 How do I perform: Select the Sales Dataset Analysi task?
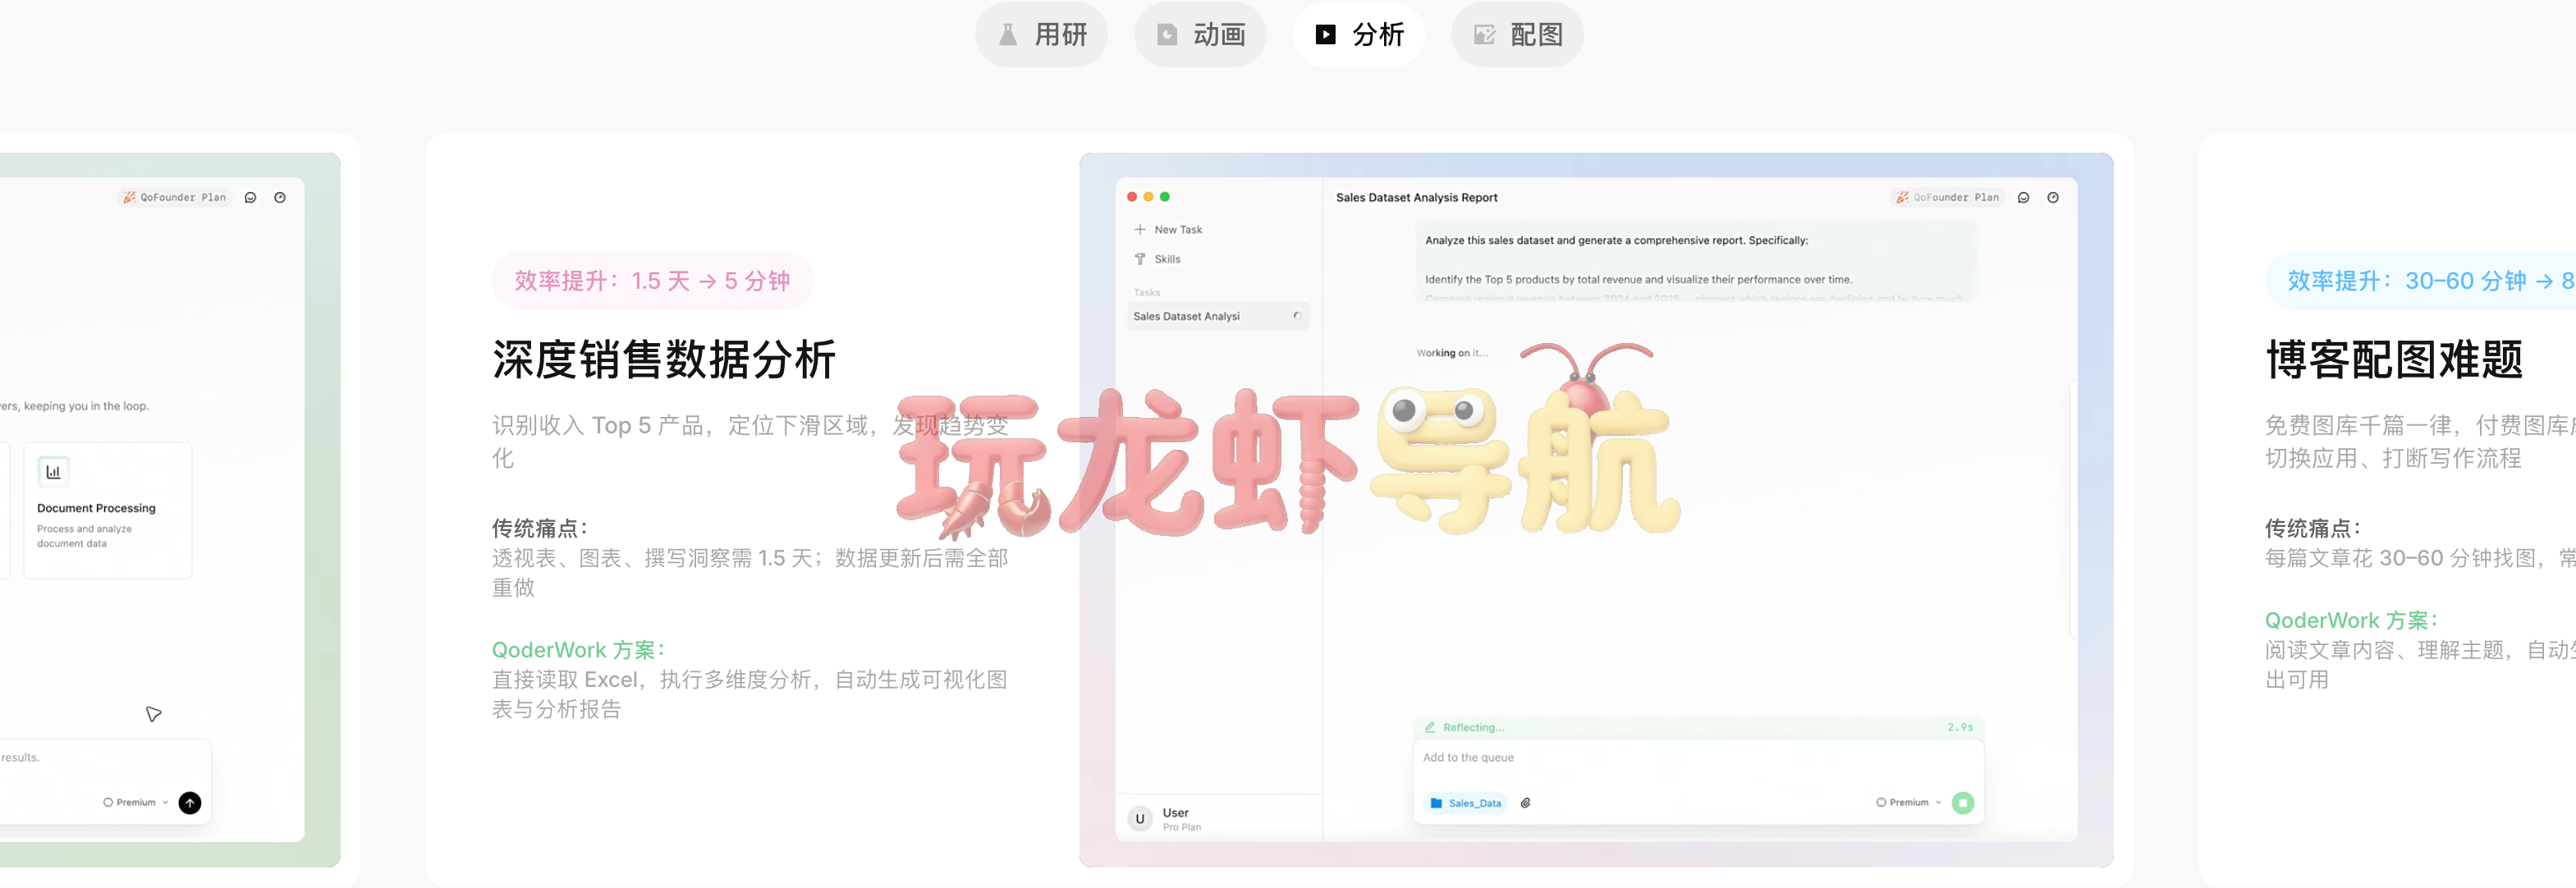click(x=1217, y=316)
